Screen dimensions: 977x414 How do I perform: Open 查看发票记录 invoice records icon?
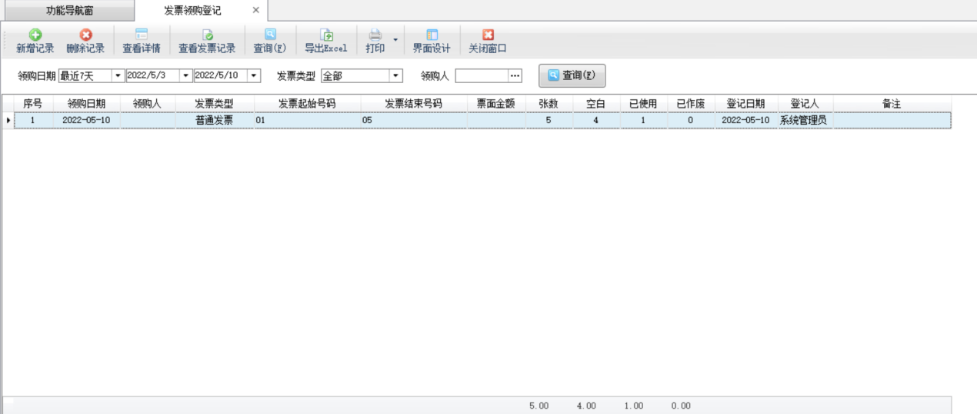click(x=207, y=35)
